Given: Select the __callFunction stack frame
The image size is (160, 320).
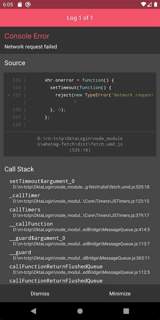Looking at the screenshot, I should tap(80, 226).
